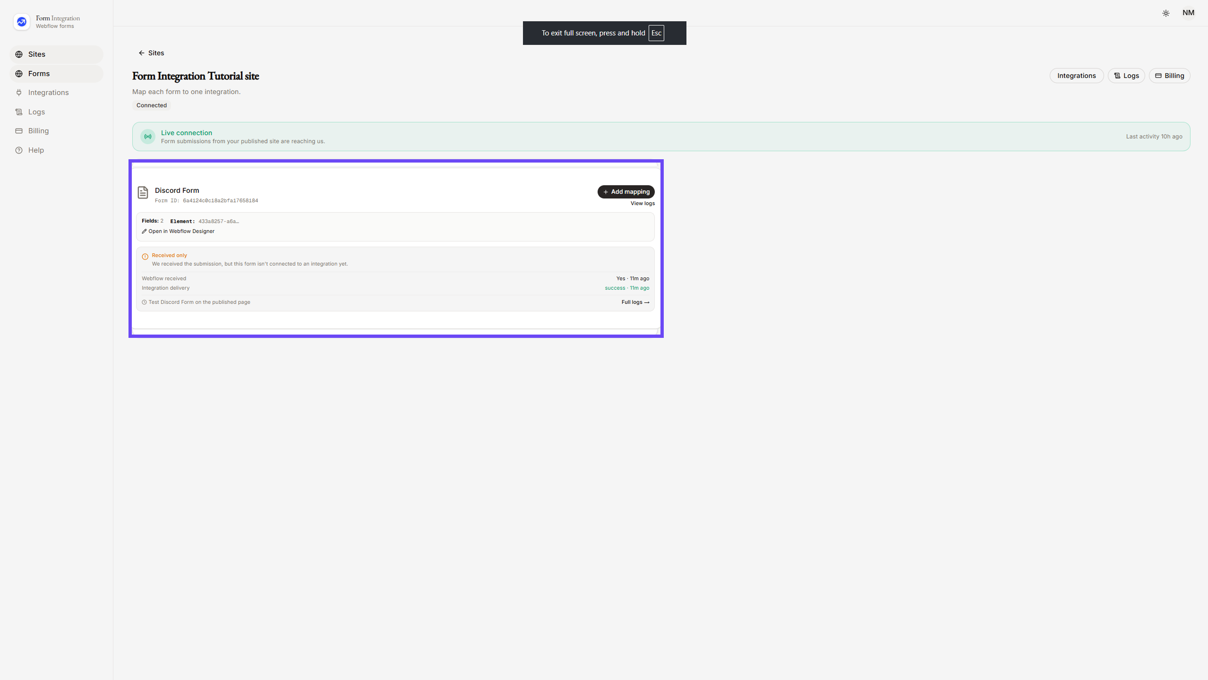Click the credit card icon in the sidebar
The width and height of the screenshot is (1208, 680).
click(19, 131)
